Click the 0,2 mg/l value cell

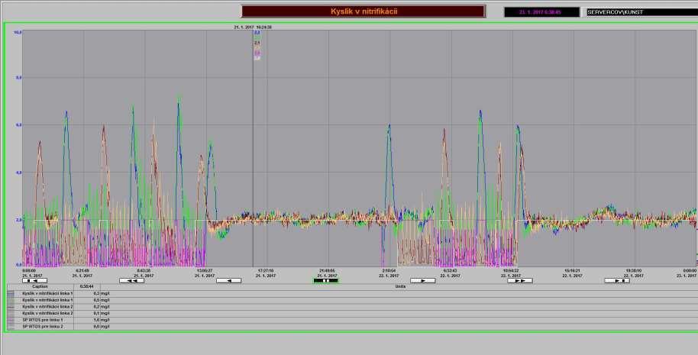point(87,307)
